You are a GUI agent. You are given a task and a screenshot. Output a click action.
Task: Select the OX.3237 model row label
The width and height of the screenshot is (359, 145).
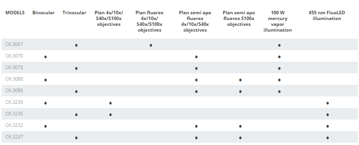[14, 137]
